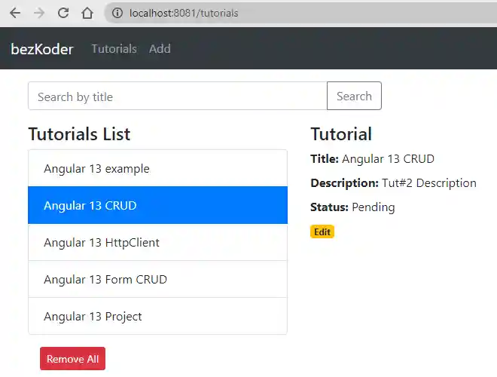
Task: Select the Angular 13 Form CRUD item
Action: tap(158, 279)
